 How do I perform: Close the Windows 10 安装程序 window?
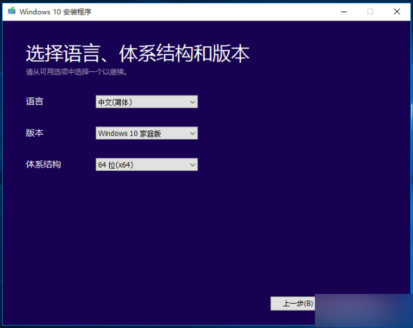pyautogui.click(x=397, y=12)
